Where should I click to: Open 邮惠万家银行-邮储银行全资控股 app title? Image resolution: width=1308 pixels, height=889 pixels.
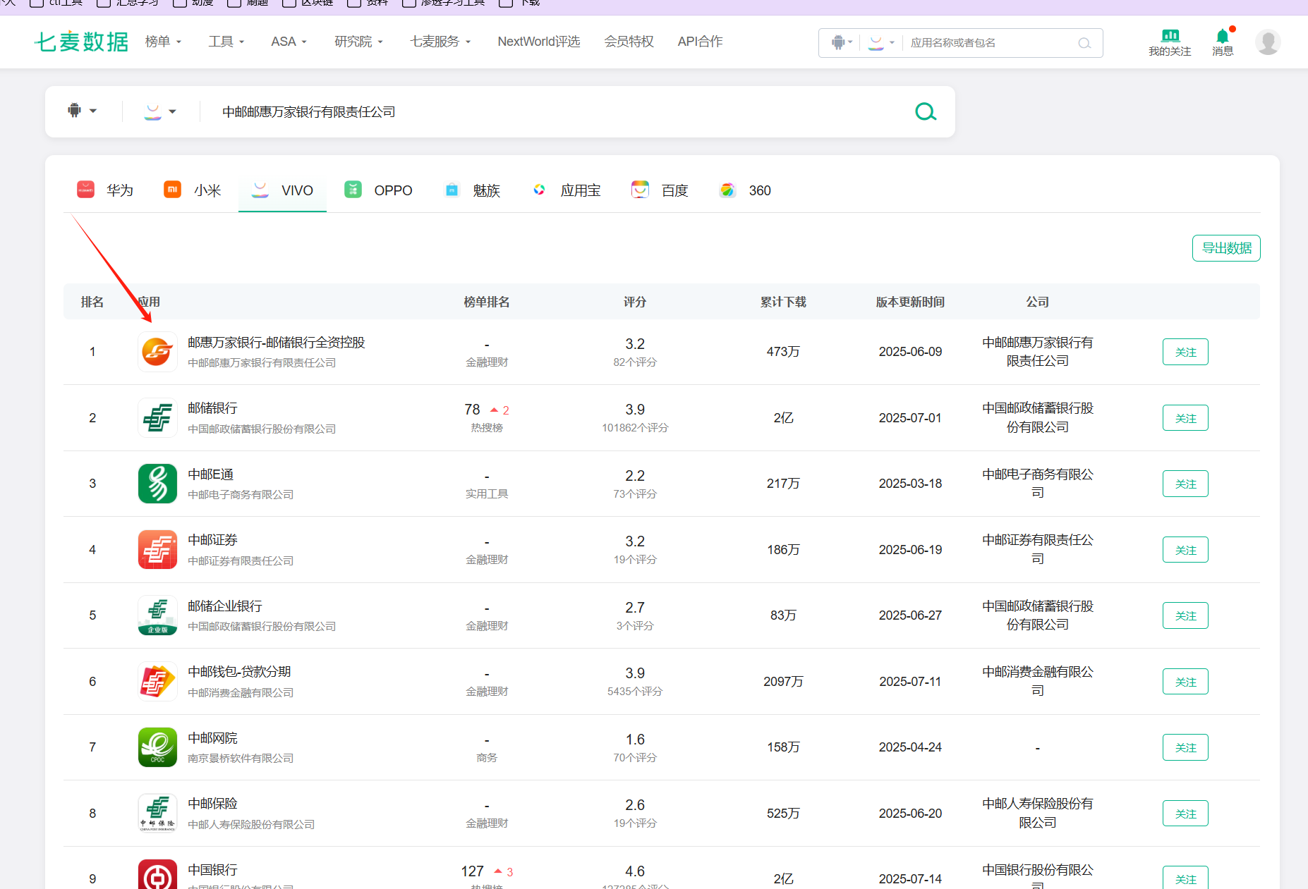pos(276,343)
